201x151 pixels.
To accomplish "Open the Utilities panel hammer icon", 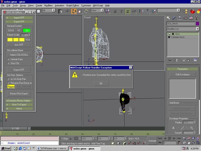I will click(x=196, y=18).
